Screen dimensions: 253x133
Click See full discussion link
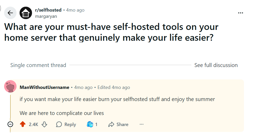click(216, 65)
